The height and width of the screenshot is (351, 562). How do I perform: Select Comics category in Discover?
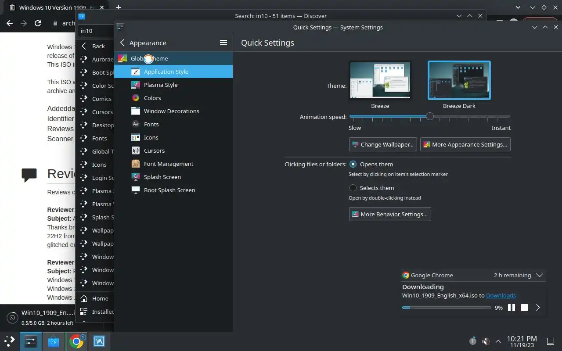(x=94, y=99)
